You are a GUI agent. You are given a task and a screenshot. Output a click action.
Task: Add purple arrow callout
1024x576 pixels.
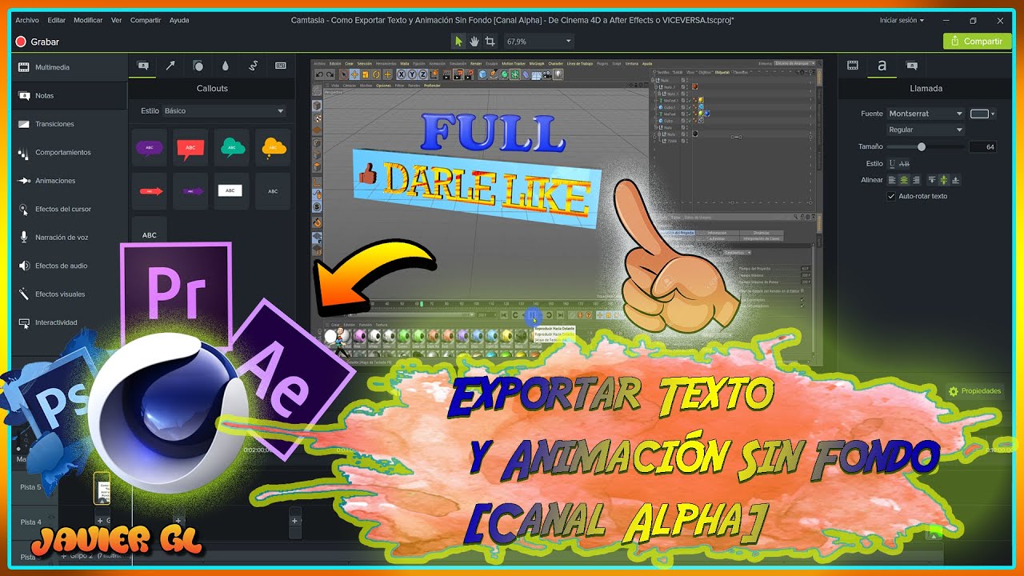click(190, 191)
